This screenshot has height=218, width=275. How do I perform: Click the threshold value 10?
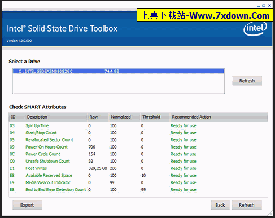tap(143, 176)
